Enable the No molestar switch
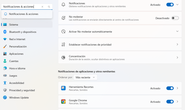185x110 pixels. (175, 18)
